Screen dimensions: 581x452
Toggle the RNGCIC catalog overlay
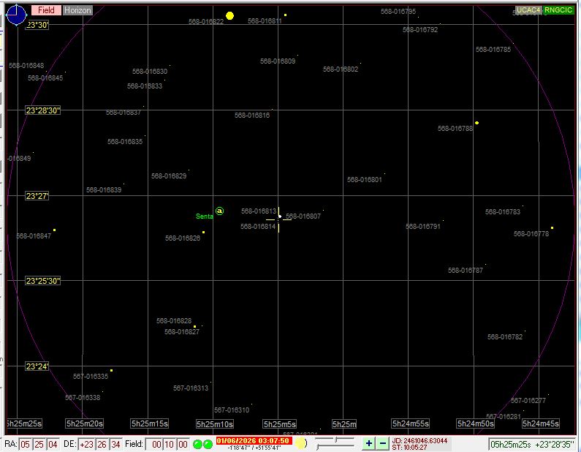tap(559, 10)
